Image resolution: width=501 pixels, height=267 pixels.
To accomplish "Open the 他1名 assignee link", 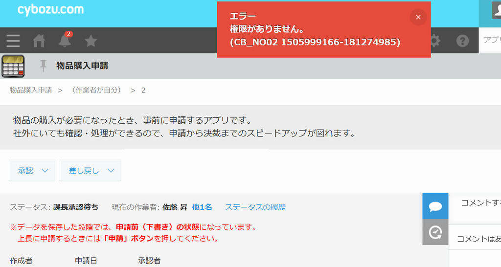I will pyautogui.click(x=202, y=207).
